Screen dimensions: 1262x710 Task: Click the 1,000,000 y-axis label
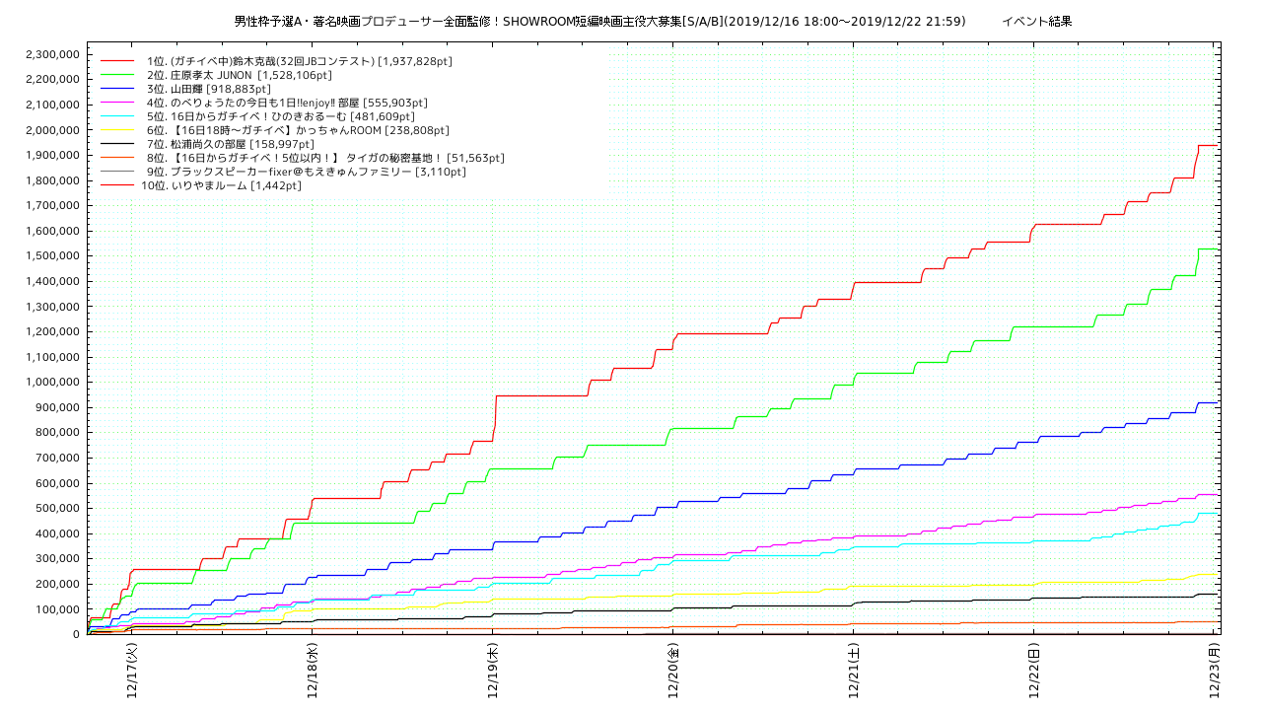click(x=51, y=383)
